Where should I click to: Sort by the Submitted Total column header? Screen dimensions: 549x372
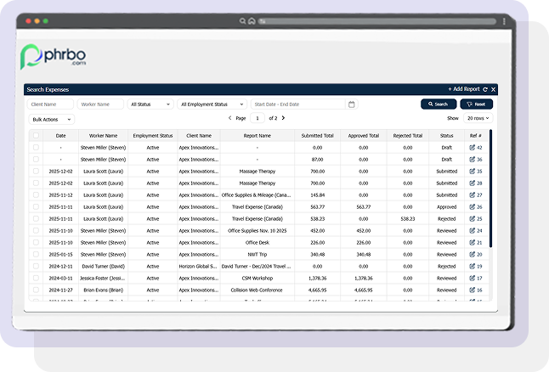(x=317, y=136)
